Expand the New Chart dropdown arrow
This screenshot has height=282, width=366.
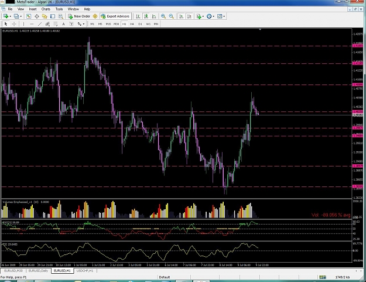(11, 16)
